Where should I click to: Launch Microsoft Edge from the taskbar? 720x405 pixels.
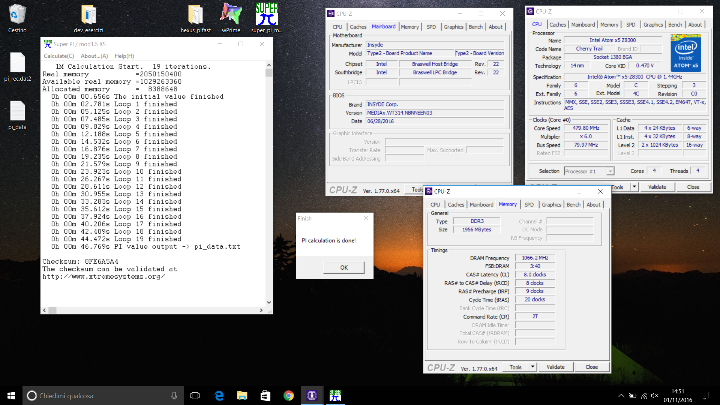[x=219, y=396]
